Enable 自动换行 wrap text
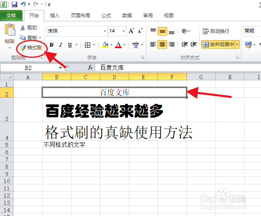The width and height of the screenshot is (261, 216). (x=216, y=31)
